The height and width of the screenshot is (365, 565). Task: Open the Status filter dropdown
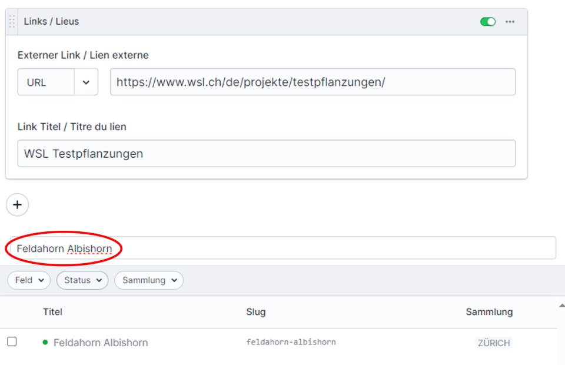(82, 280)
